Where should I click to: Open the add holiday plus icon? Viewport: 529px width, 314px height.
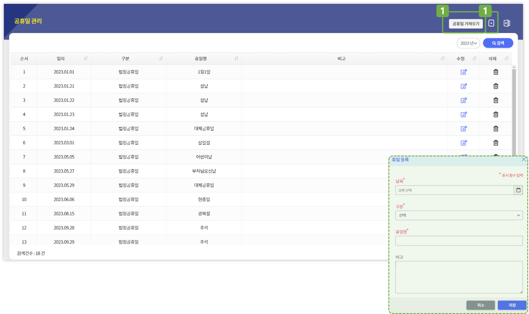(x=491, y=23)
